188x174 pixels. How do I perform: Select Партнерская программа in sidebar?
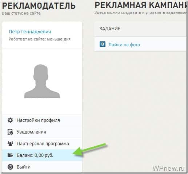tap(42, 144)
